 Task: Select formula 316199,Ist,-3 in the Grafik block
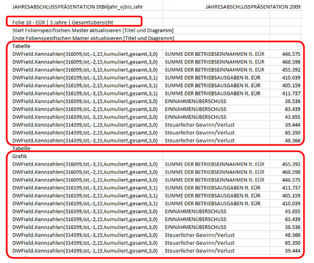click(85, 188)
